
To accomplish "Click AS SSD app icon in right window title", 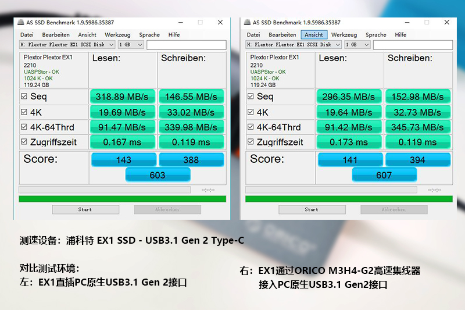I will point(248,22).
